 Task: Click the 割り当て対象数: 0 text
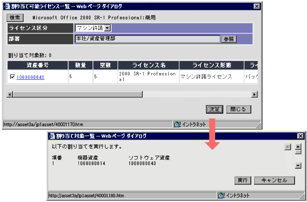29,55
